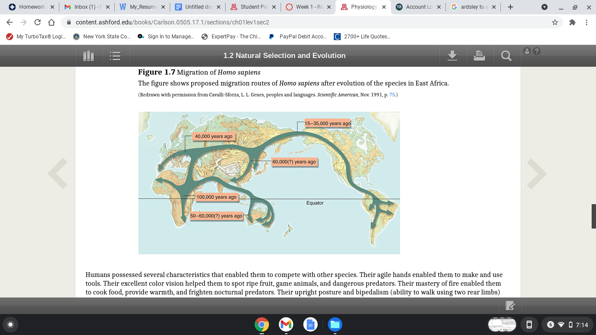Click the '60,000(?) years ago' map label
Screen dimensions: 596x335
tap(294, 162)
